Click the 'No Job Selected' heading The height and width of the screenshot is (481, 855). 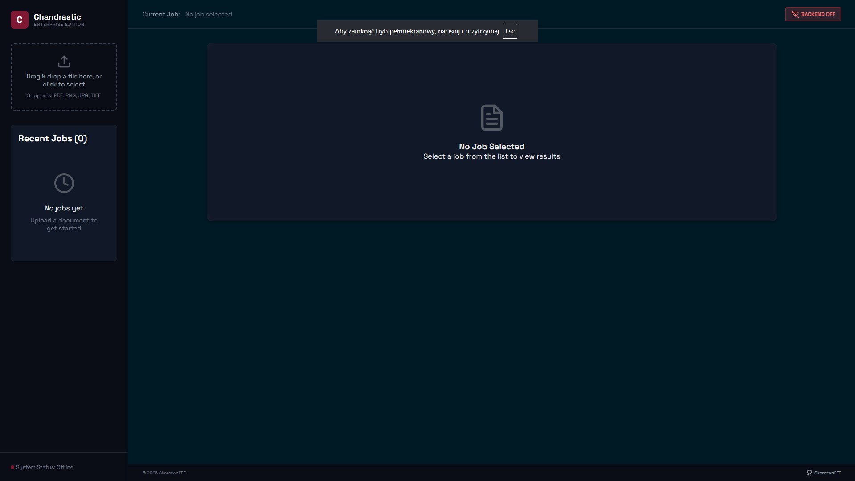[x=492, y=147]
